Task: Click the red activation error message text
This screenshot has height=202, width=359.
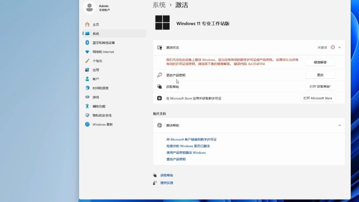Action: point(232,62)
